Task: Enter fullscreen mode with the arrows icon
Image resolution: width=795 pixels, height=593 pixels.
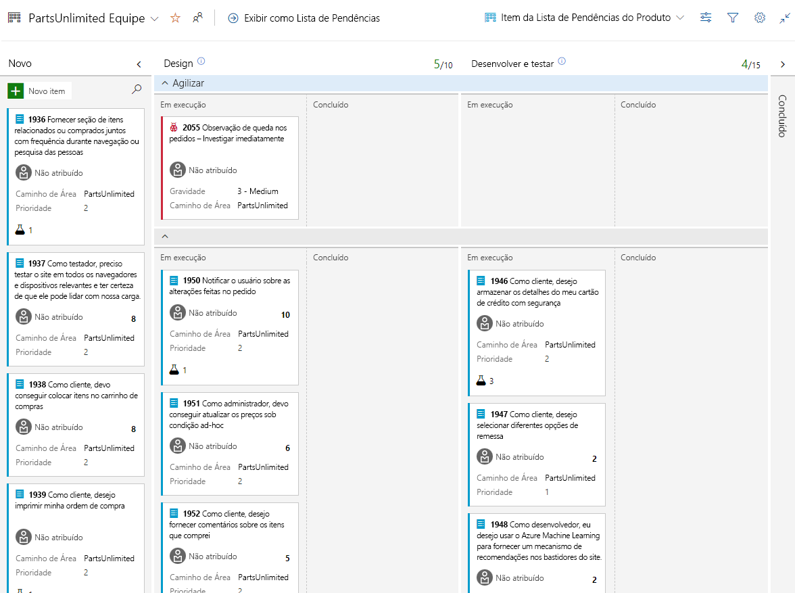Action: (783, 18)
